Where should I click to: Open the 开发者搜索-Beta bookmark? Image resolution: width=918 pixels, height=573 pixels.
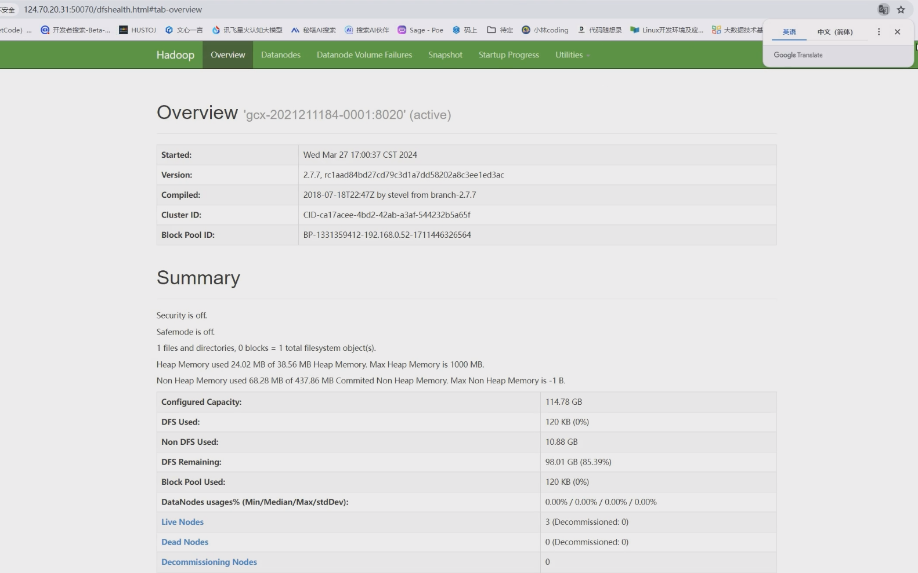(75, 30)
